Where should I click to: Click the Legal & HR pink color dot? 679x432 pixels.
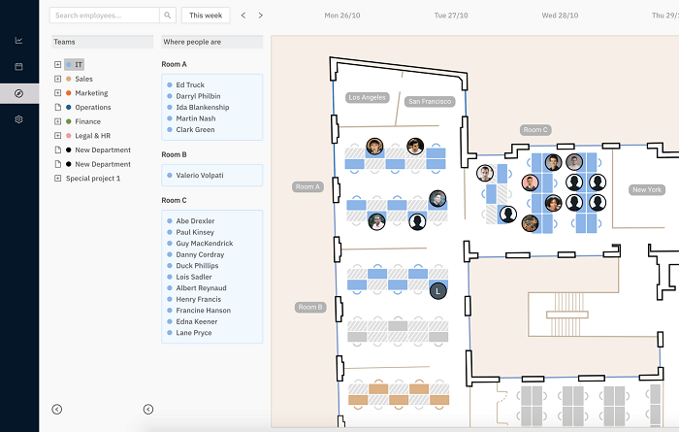(68, 136)
